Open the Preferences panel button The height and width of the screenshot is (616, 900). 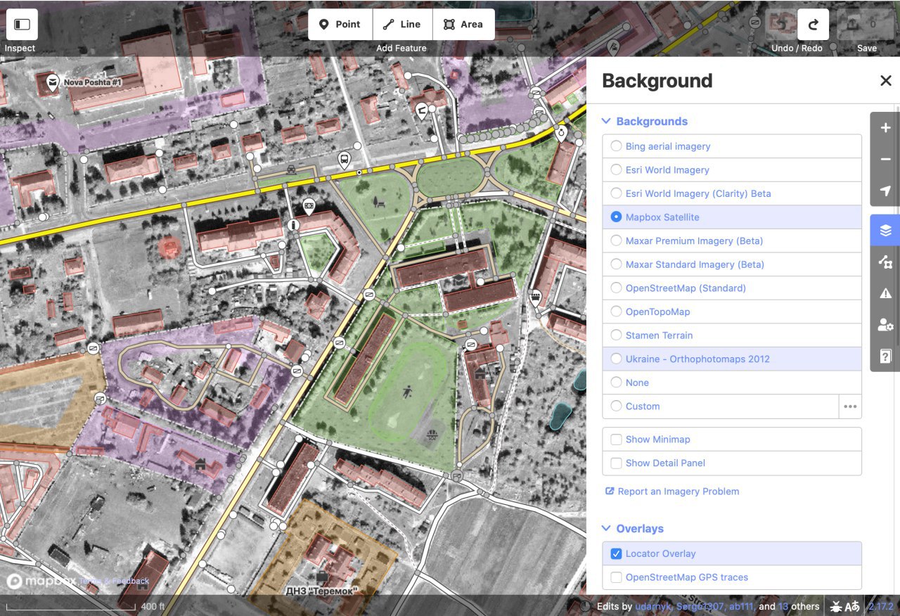tap(885, 325)
